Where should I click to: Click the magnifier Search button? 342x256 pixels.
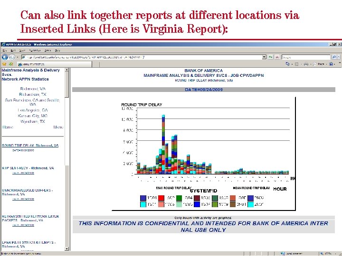coord(334,57)
